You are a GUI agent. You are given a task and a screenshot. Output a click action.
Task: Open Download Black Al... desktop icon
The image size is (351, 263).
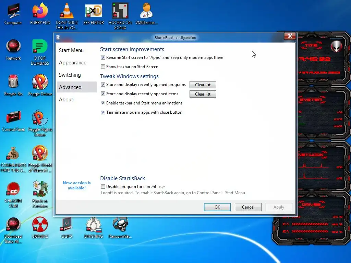13,230
